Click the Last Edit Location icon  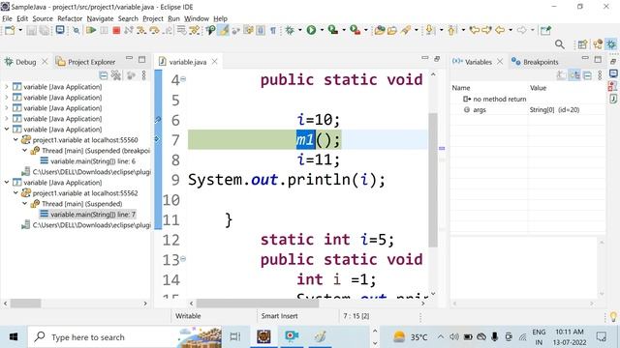(x=475, y=30)
